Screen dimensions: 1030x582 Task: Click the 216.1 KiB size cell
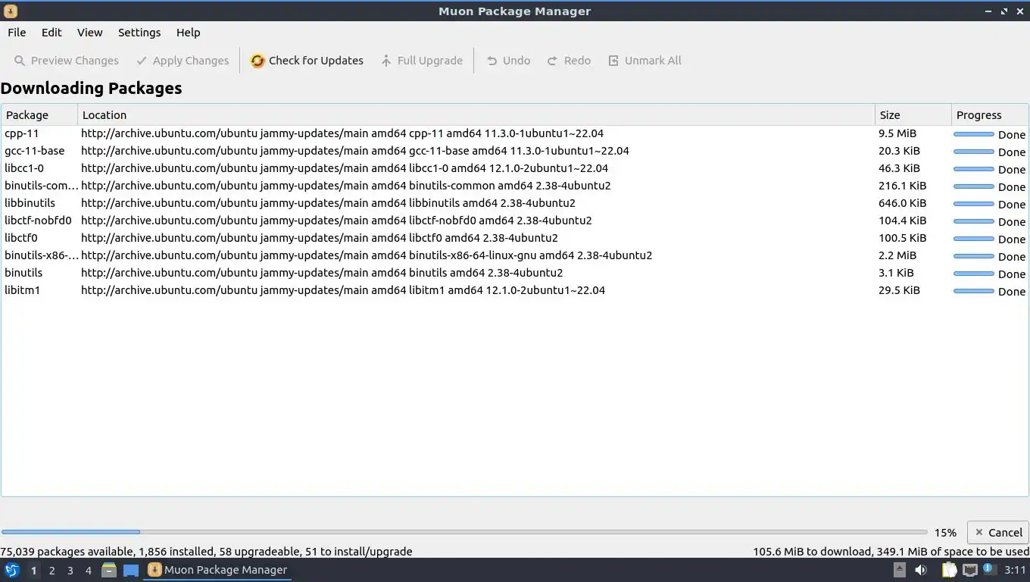pyautogui.click(x=902, y=186)
